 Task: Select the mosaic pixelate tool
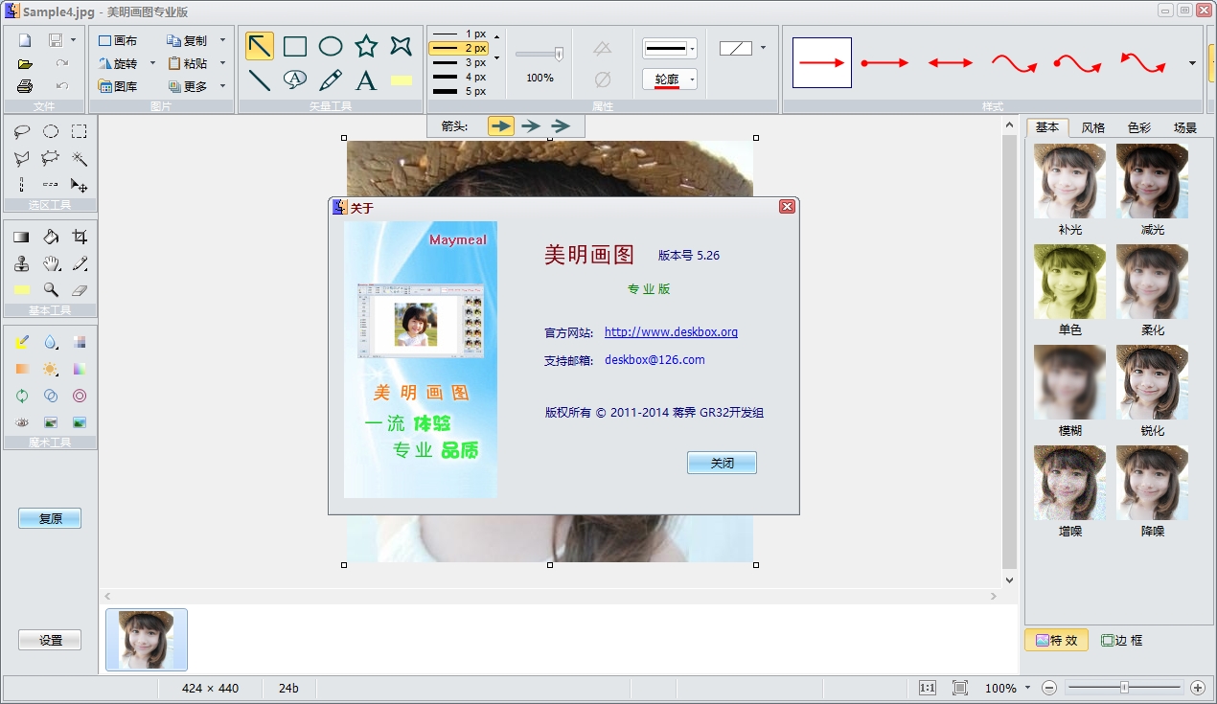tap(80, 342)
